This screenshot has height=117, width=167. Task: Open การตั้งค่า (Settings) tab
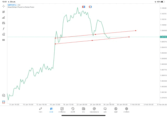127,110
